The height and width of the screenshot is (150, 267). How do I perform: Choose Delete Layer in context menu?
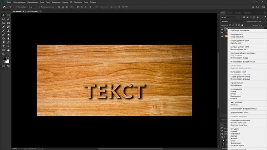(236, 43)
